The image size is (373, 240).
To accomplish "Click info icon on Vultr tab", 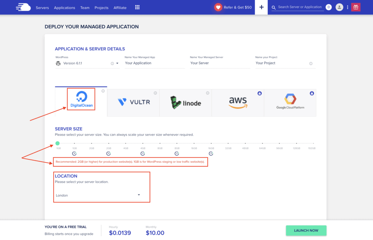I will pyautogui.click(x=155, y=93).
